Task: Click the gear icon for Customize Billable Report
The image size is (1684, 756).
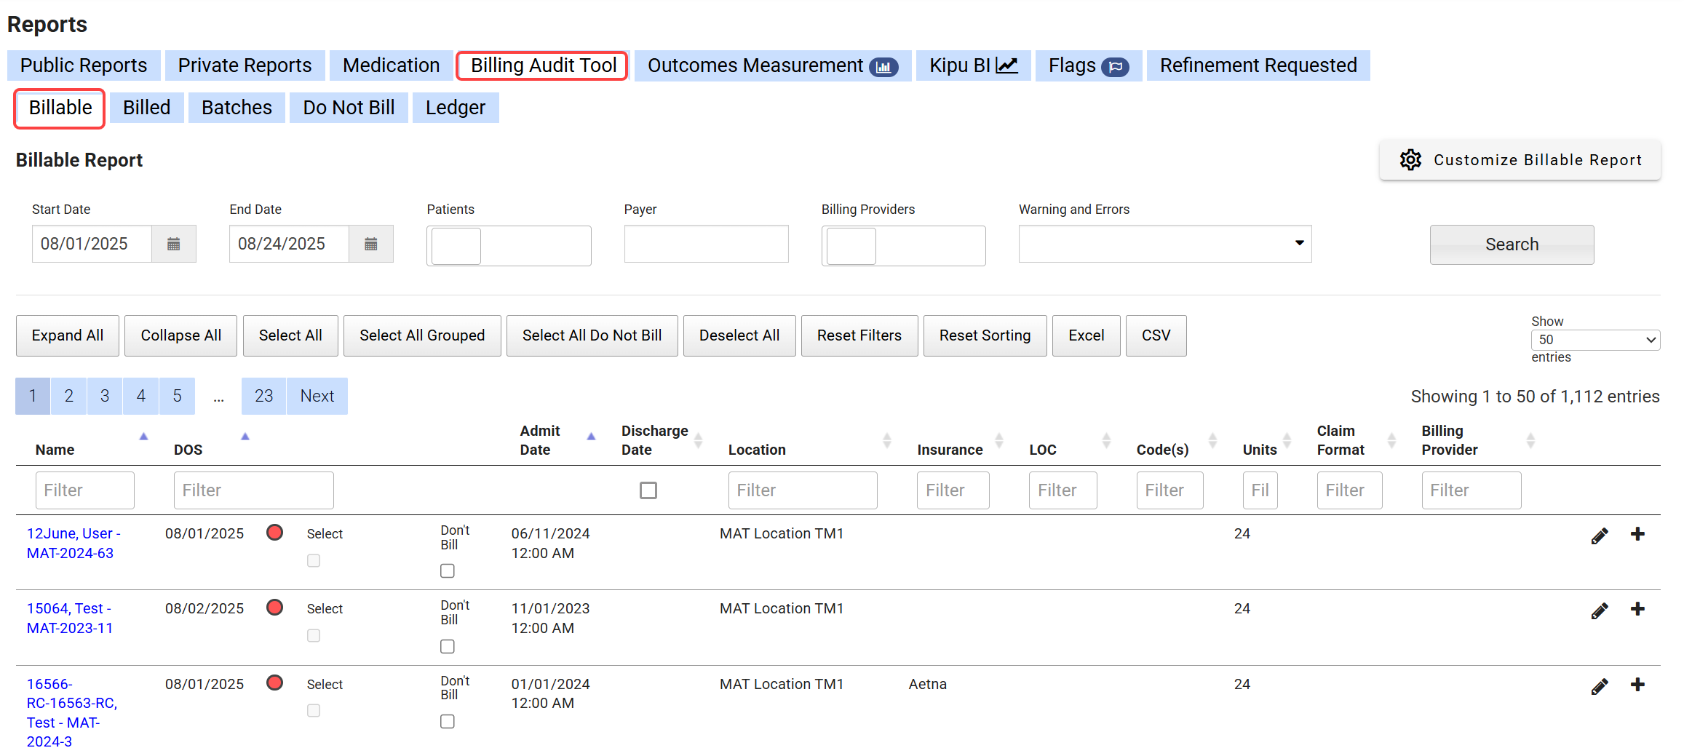Action: (1410, 160)
